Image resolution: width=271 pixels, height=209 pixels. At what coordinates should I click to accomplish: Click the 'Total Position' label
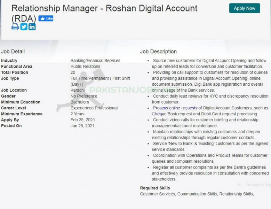[x=15, y=72]
